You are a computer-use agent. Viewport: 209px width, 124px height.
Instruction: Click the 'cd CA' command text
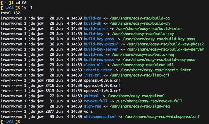pos(21,2)
